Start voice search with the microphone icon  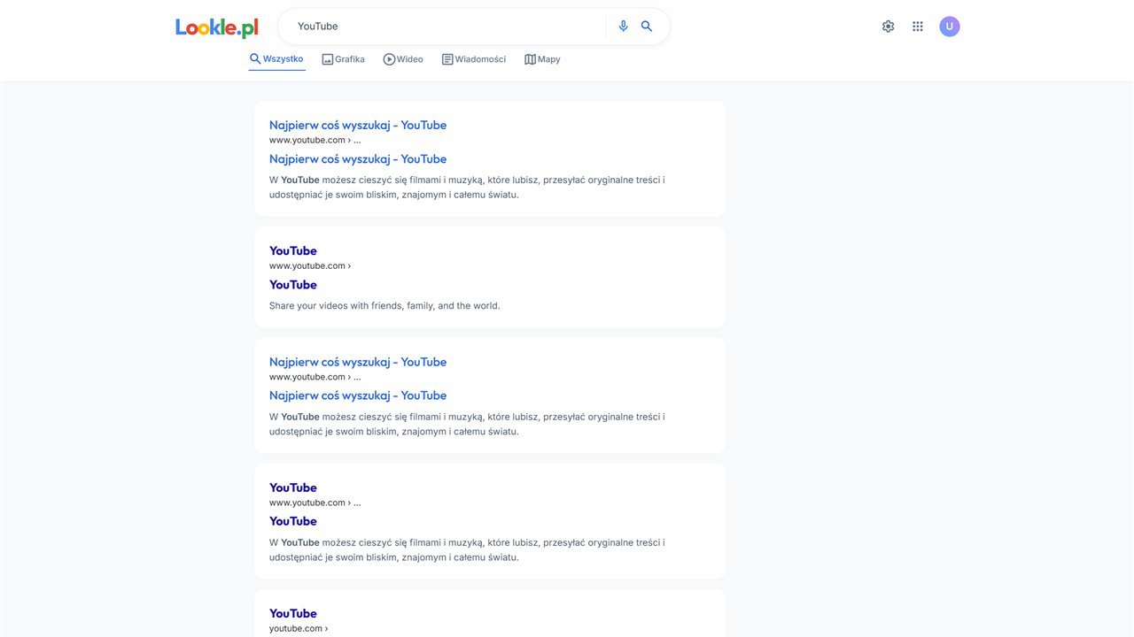[x=624, y=27]
